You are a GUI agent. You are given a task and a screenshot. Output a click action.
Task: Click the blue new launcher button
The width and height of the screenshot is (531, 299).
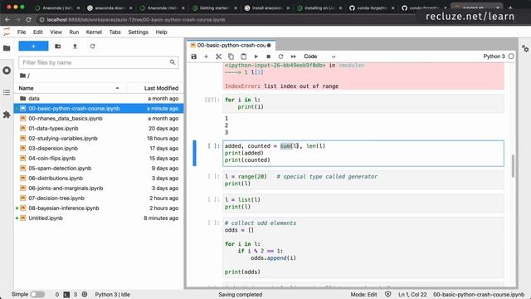[x=33, y=47]
